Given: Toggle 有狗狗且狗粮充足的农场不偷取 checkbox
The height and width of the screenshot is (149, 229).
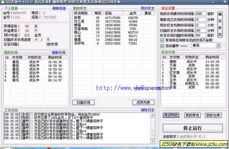Looking at the screenshot, I should click(x=162, y=40).
